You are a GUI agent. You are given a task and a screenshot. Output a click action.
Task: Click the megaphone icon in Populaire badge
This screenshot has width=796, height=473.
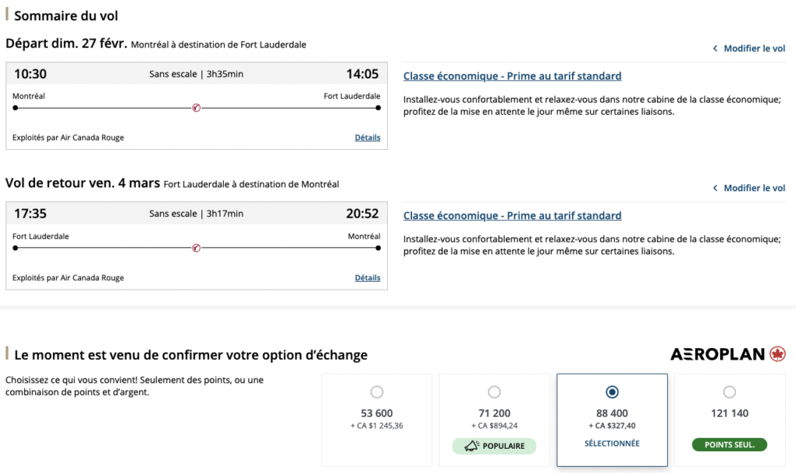(x=471, y=446)
